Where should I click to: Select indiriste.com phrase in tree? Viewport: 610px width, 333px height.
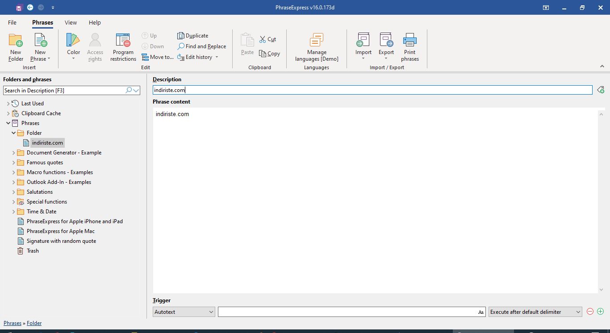47,143
